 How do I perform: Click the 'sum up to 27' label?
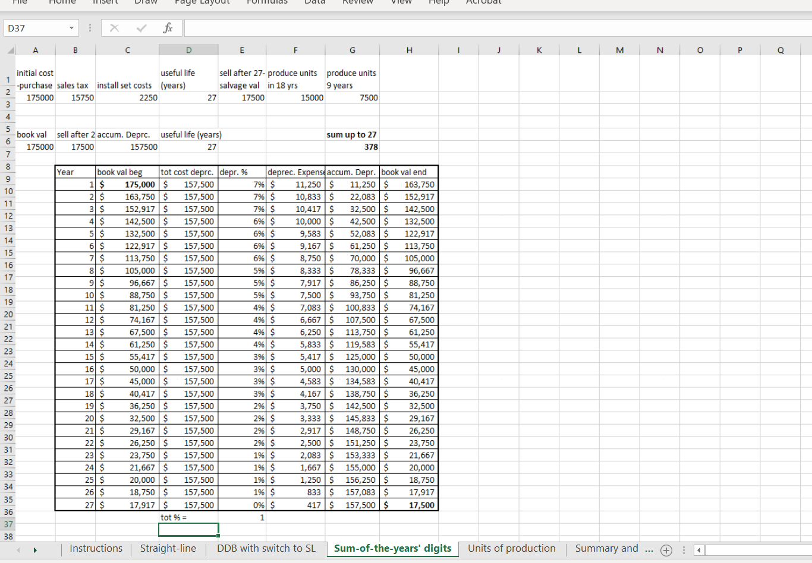point(351,135)
